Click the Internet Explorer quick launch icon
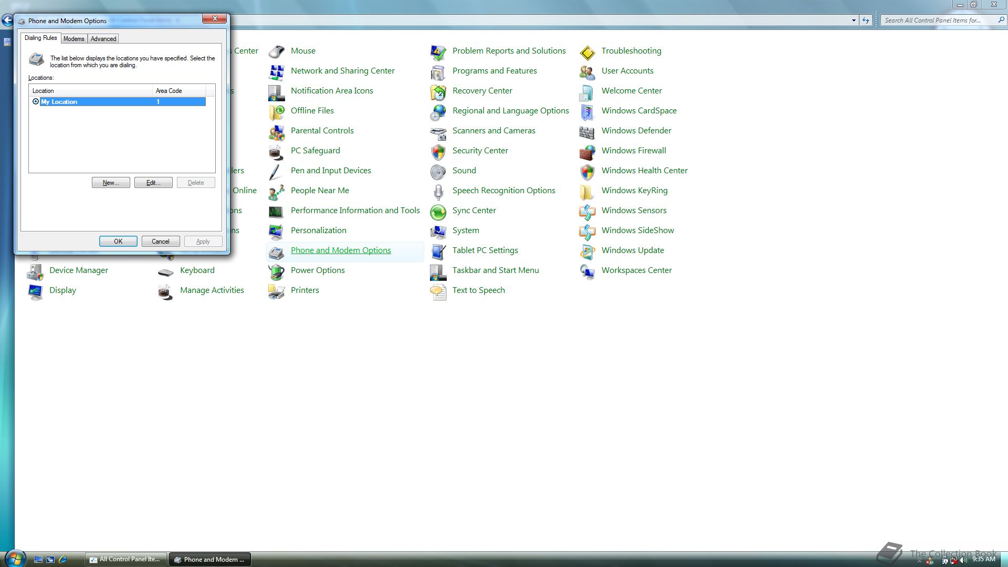1008x567 pixels. [63, 560]
